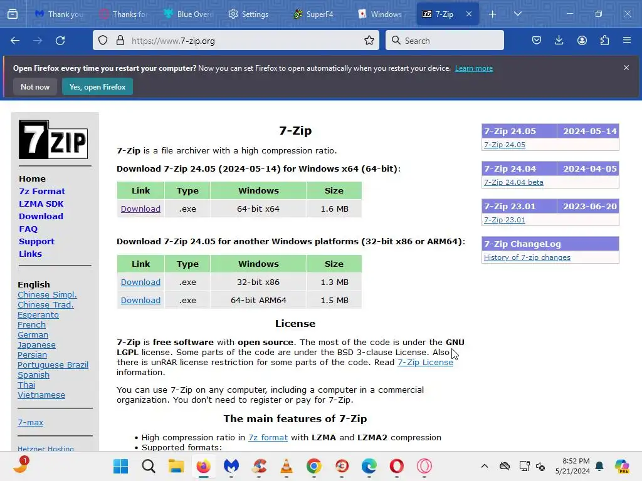The height and width of the screenshot is (481, 642).
Task: Switch to the Thank you tab
Action: click(x=59, y=14)
